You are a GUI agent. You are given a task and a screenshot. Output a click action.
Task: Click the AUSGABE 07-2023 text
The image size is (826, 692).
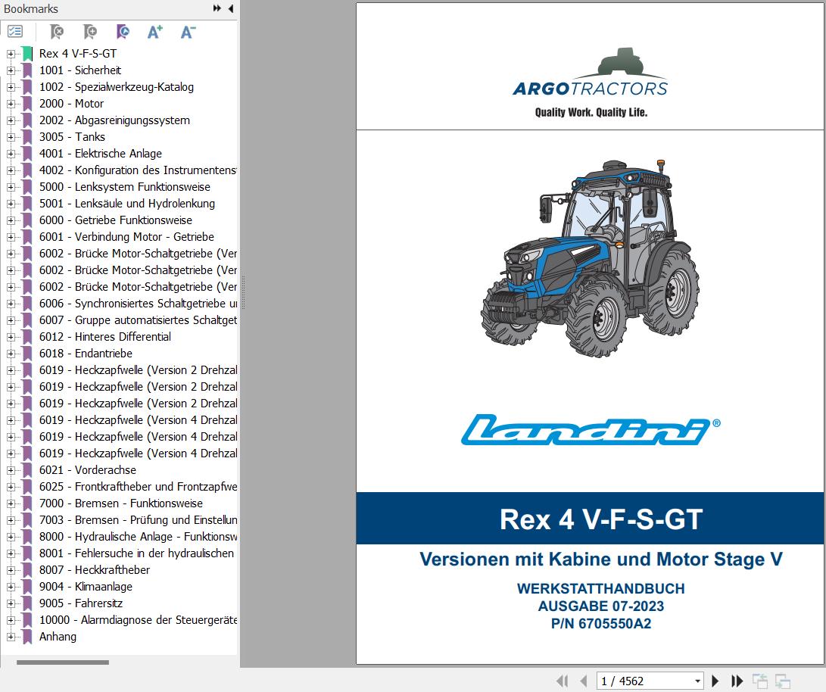(x=601, y=606)
